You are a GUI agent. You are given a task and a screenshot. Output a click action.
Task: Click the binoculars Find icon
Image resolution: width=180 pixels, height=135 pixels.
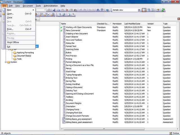tap(98, 10)
